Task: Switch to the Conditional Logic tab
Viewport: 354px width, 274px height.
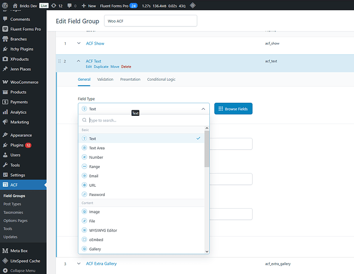Action: [x=161, y=79]
